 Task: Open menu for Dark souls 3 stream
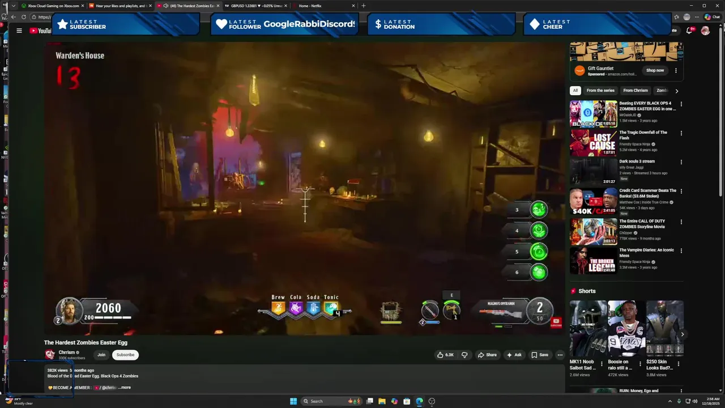(x=681, y=162)
